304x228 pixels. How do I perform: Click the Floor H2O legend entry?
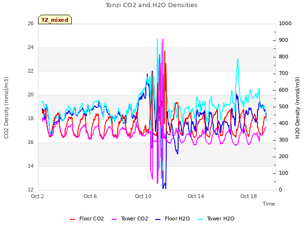pyautogui.click(x=172, y=218)
